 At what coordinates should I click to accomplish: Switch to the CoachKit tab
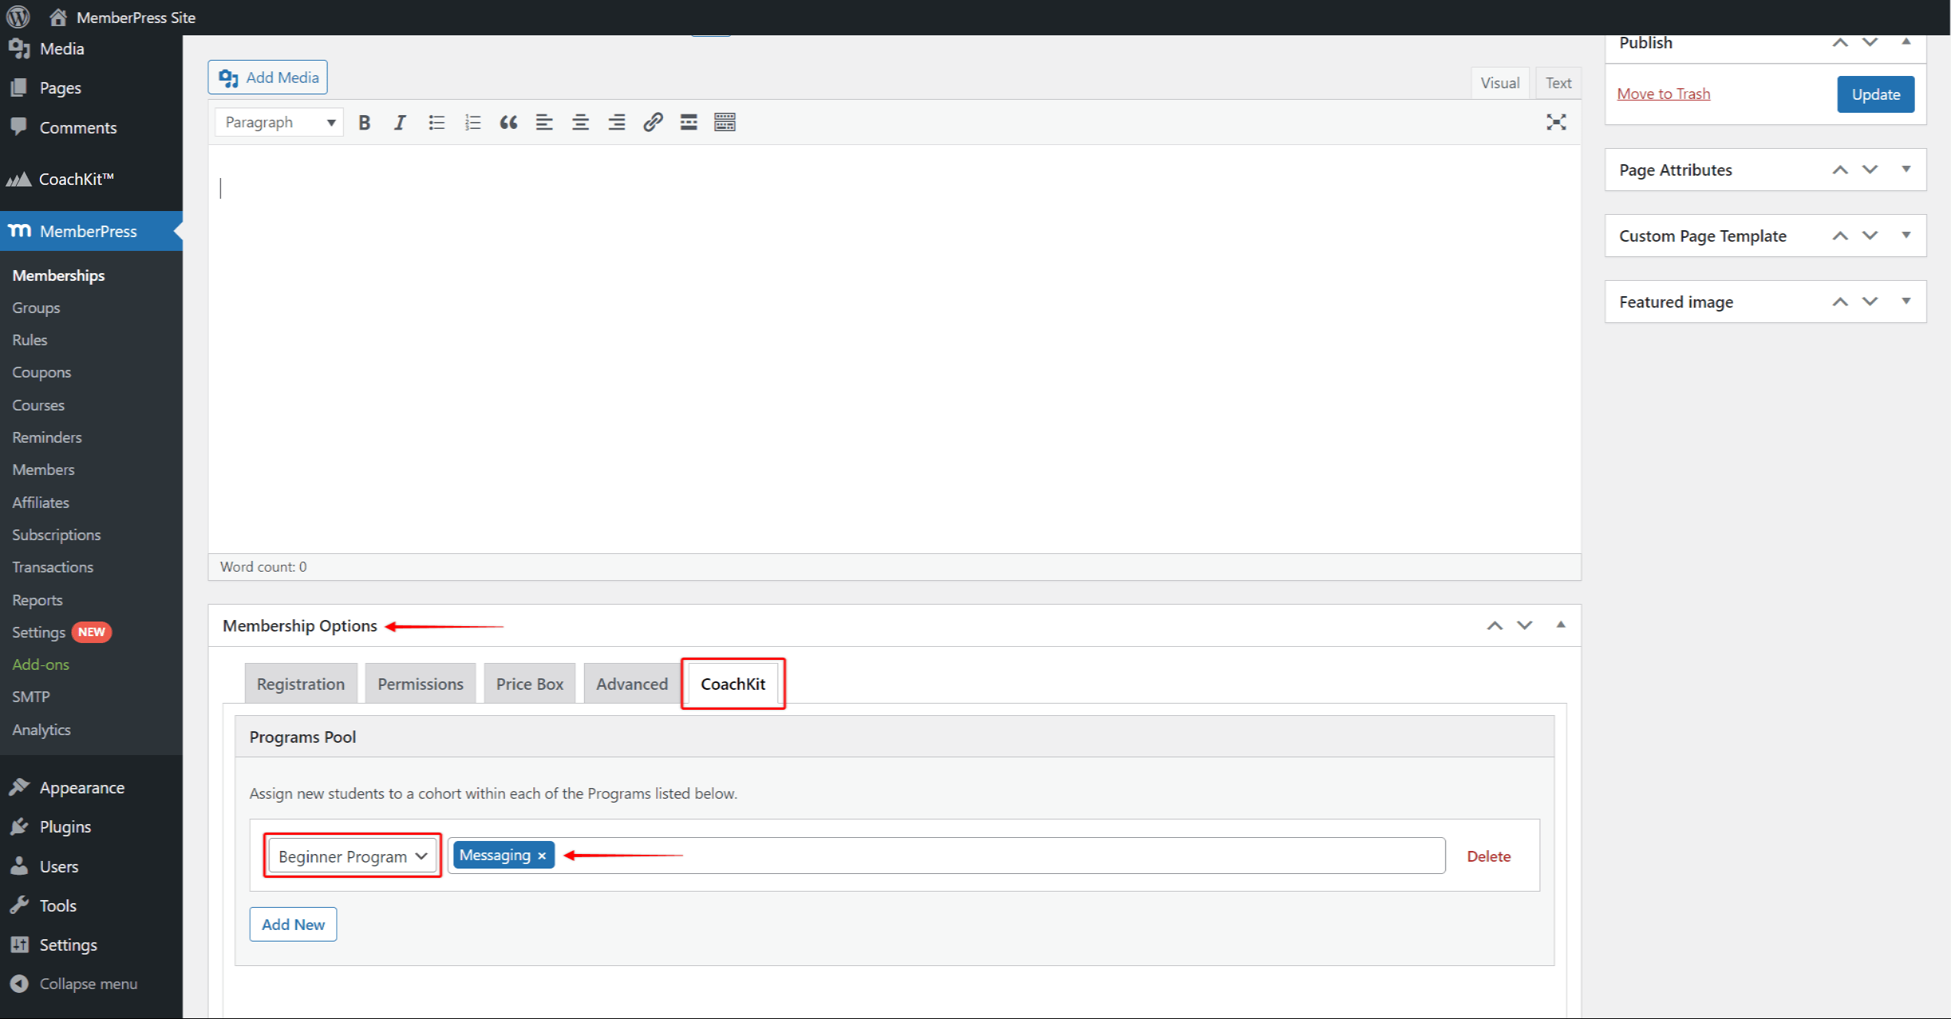point(731,684)
